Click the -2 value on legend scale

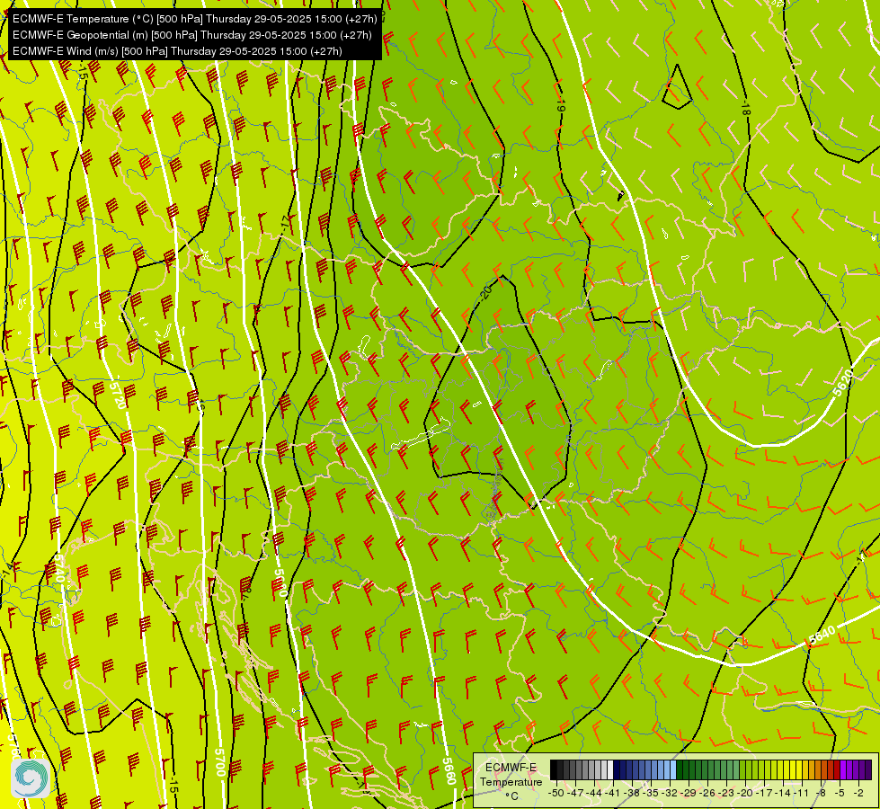[858, 793]
